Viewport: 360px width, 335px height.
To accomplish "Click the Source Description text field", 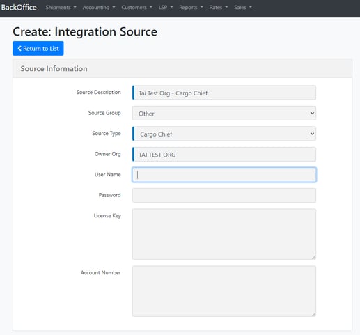I will [x=224, y=93].
